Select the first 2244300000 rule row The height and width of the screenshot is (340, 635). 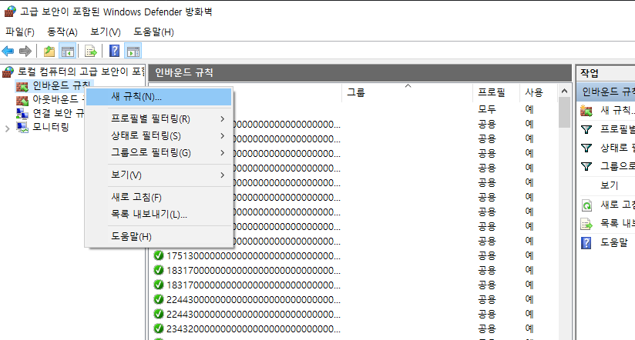tap(354, 299)
